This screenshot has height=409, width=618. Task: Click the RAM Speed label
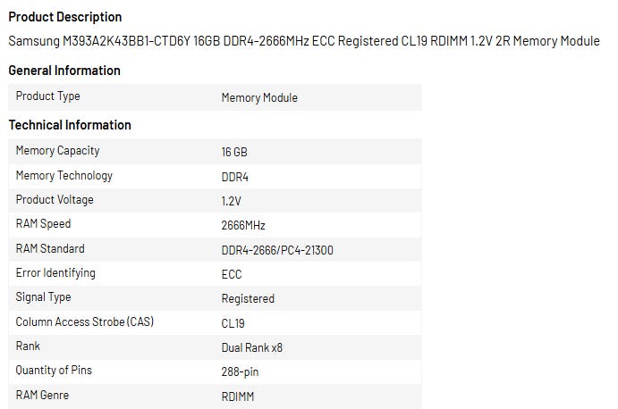click(x=43, y=224)
